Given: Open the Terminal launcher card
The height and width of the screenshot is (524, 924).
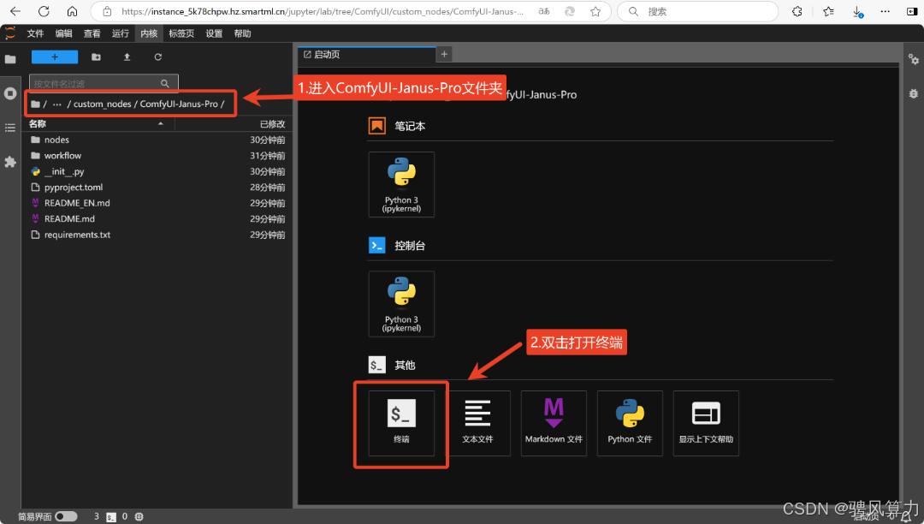Looking at the screenshot, I should point(401,423).
